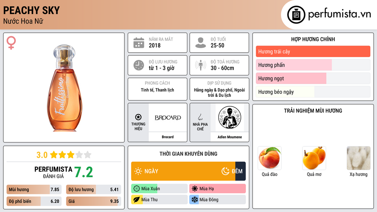Click the nose icon above Nhà pha chế
The height and width of the screenshot is (212, 377).
point(200,117)
